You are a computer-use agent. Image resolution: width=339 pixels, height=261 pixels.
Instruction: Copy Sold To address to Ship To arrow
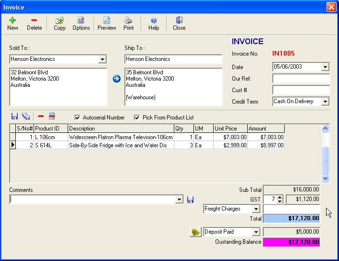click(x=117, y=79)
